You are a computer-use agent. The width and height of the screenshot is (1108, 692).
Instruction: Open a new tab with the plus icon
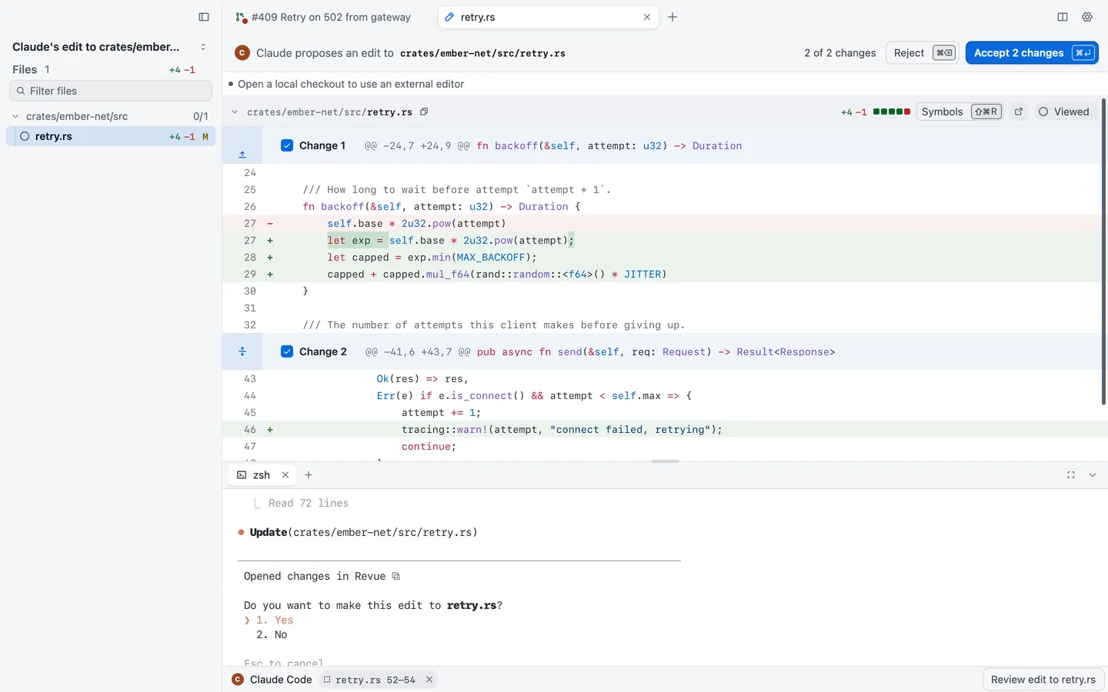(672, 17)
